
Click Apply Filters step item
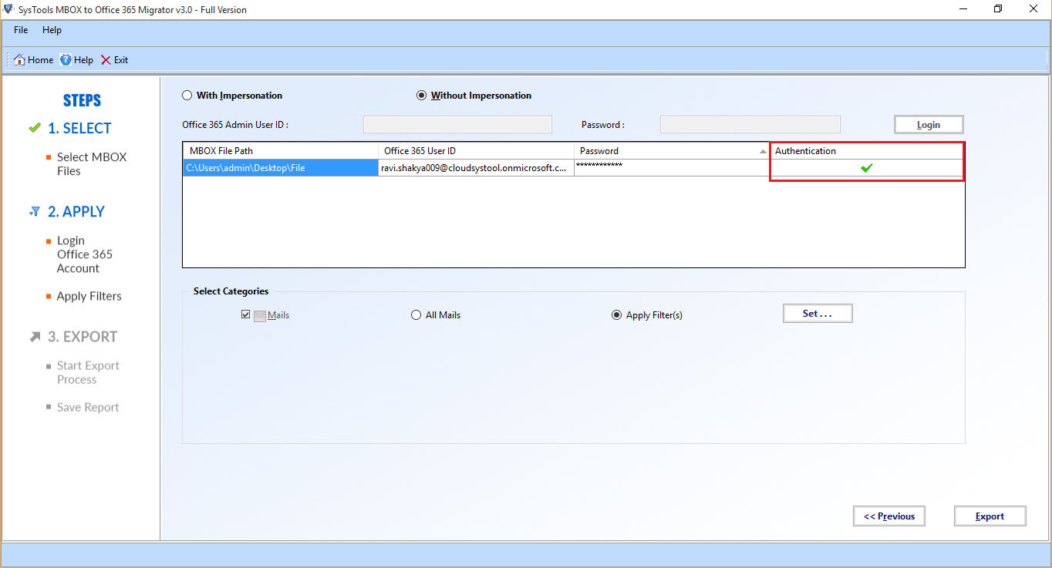89,296
